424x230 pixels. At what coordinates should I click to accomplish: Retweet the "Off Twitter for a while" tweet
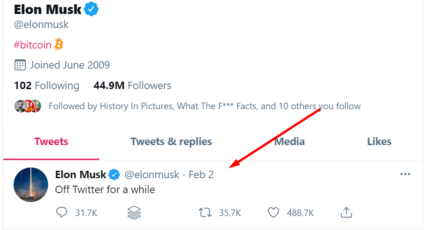tap(205, 213)
